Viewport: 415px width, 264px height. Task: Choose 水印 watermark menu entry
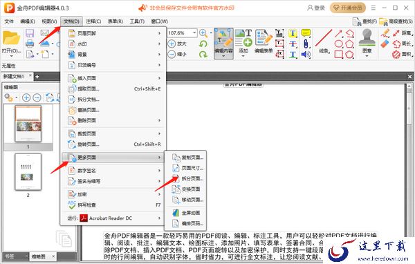(114, 44)
